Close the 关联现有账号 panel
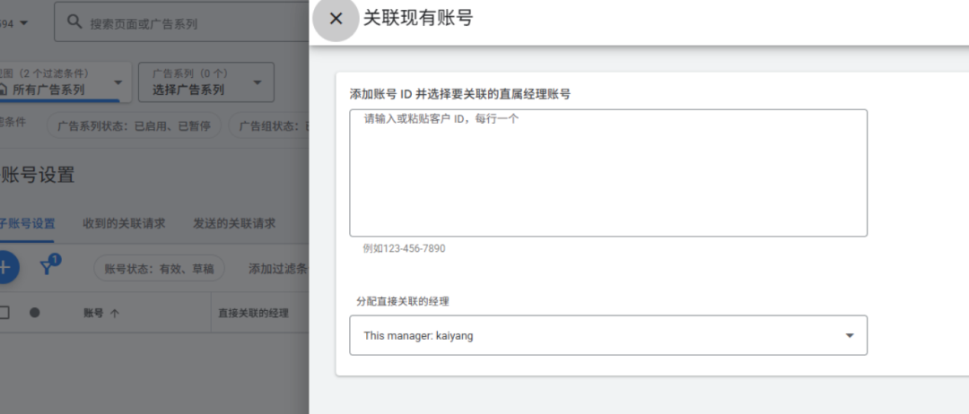 point(336,19)
